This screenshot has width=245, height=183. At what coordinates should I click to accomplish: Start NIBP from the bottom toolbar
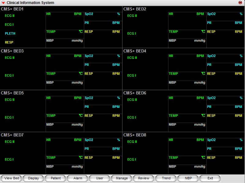point(188,178)
